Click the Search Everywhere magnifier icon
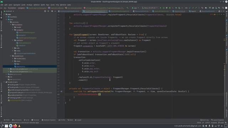 click(223, 8)
